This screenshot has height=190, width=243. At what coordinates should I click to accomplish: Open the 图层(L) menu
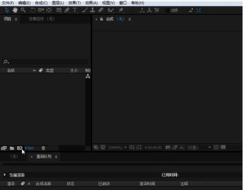point(58,3)
